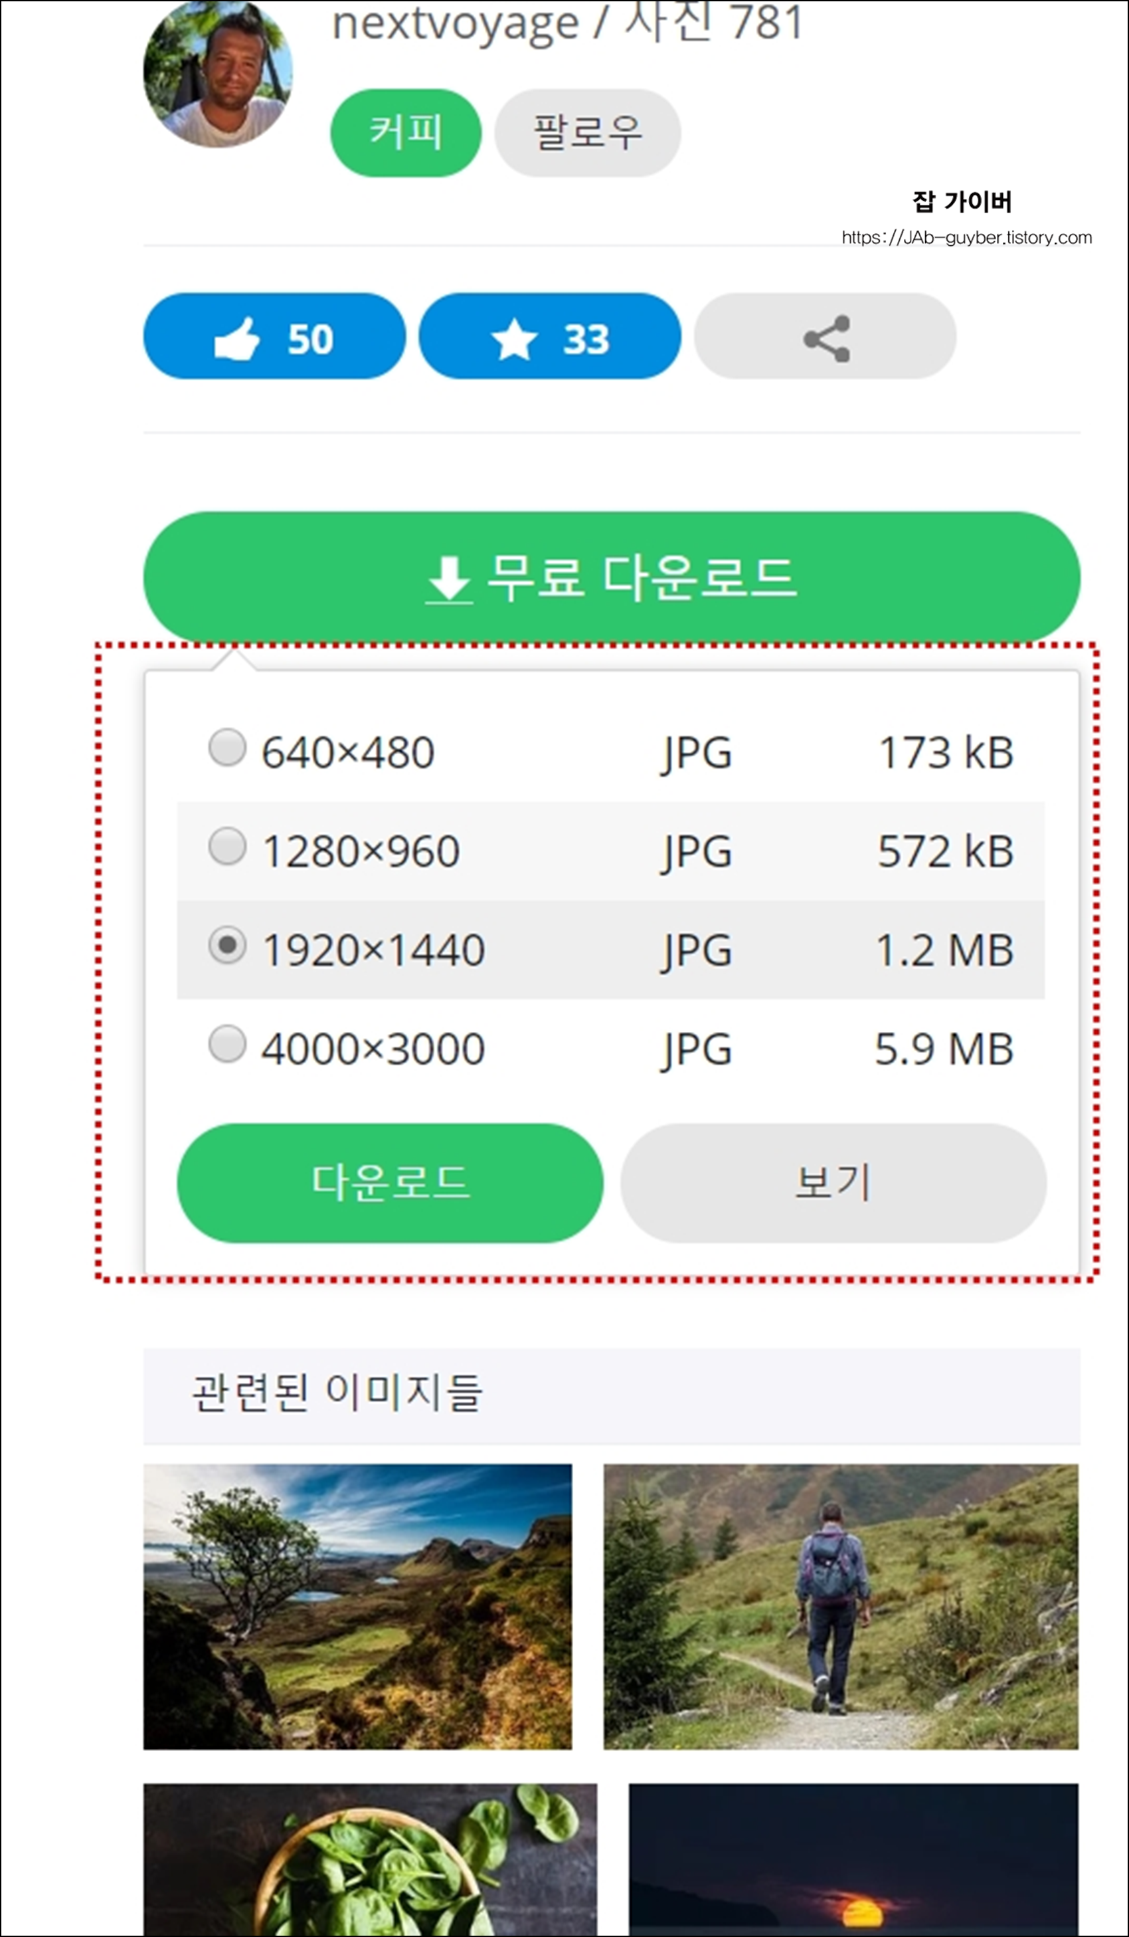This screenshot has width=1129, height=1937.
Task: Open the nextvoyage author name link
Action: (x=455, y=23)
